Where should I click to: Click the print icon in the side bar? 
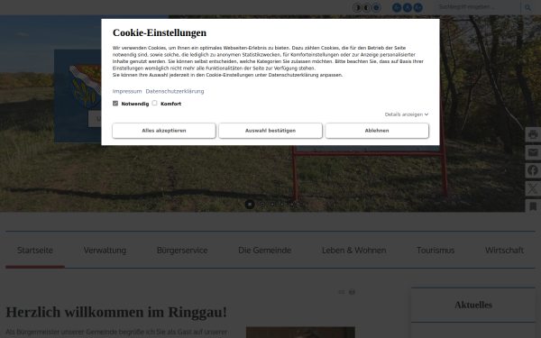pos(533,134)
